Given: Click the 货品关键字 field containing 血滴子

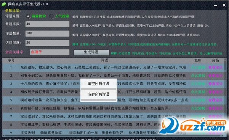Looking at the screenshot, I should point(50,52).
